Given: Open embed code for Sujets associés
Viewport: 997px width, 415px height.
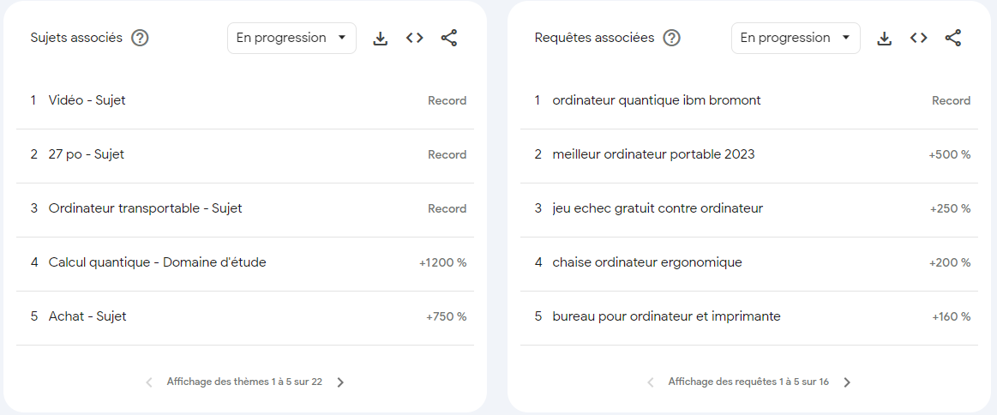Looking at the screenshot, I should (415, 38).
